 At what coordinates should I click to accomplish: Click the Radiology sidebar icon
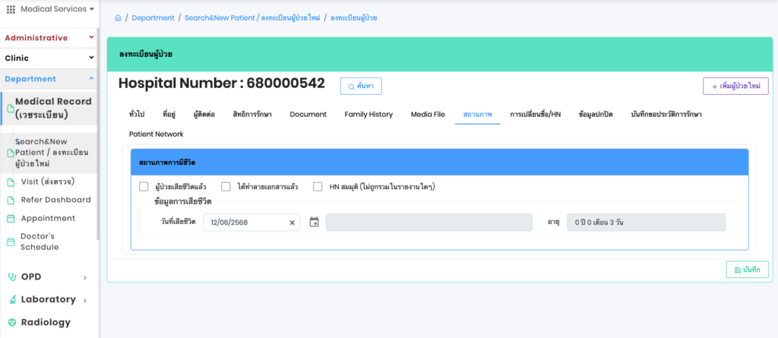coord(11,322)
